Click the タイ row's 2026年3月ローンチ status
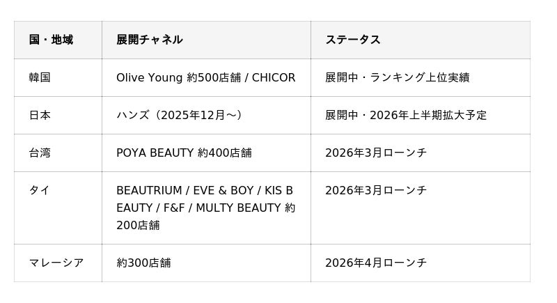Image resolution: width=557 pixels, height=303 pixels. pyautogui.click(x=375, y=190)
